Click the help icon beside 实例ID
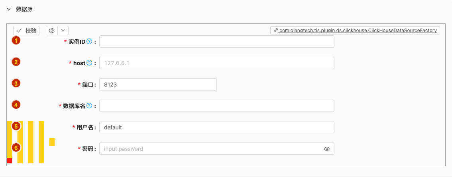Viewport: 452px width, 177px height. pos(89,42)
